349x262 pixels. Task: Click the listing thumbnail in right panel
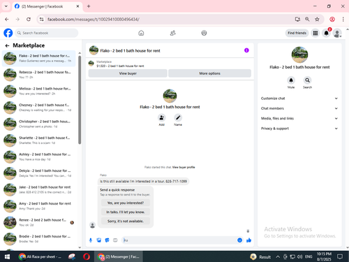[299, 54]
